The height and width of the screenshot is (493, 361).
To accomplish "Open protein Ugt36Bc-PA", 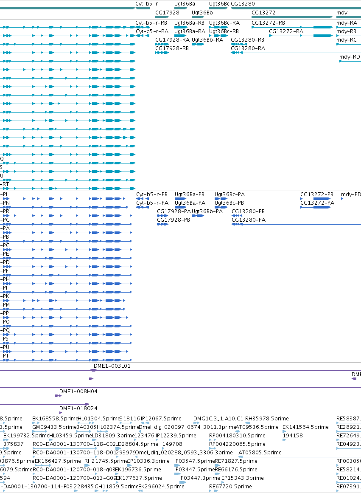I will (229, 194).
